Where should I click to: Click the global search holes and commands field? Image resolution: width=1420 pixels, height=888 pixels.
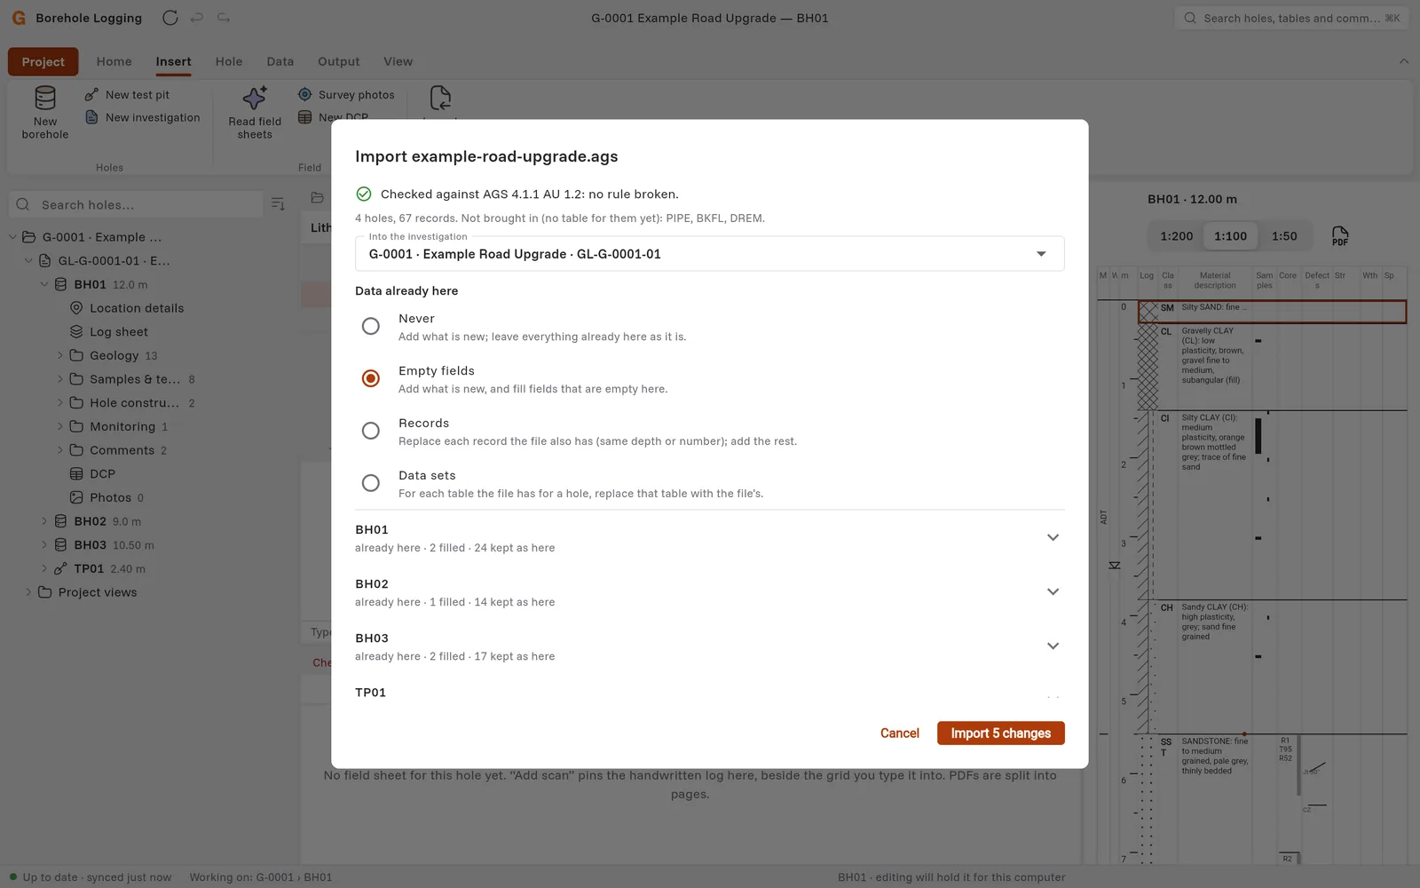click(x=1291, y=18)
